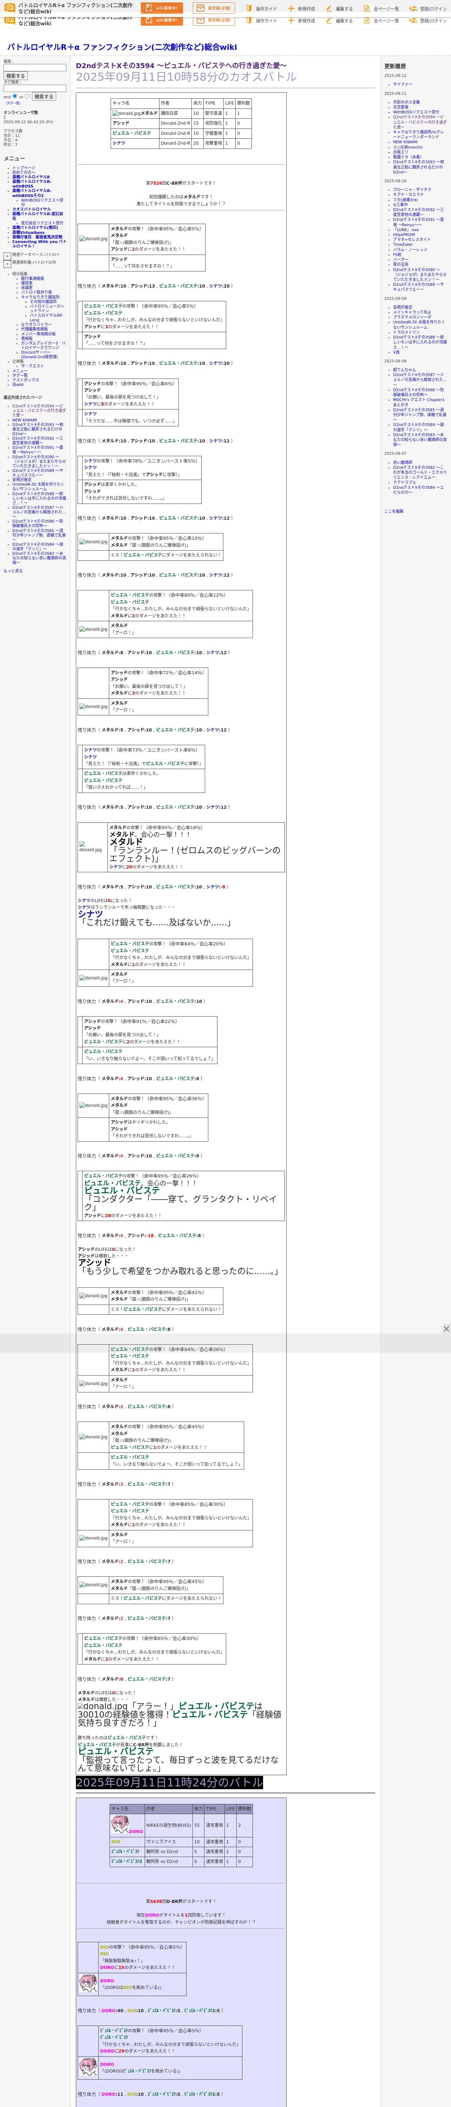This screenshot has height=2107, width=451.
Task: Click 検索する button next to and/or radios
Action: pyautogui.click(x=44, y=97)
